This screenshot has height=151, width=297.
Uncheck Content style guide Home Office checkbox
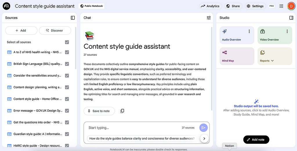[x=67, y=99]
